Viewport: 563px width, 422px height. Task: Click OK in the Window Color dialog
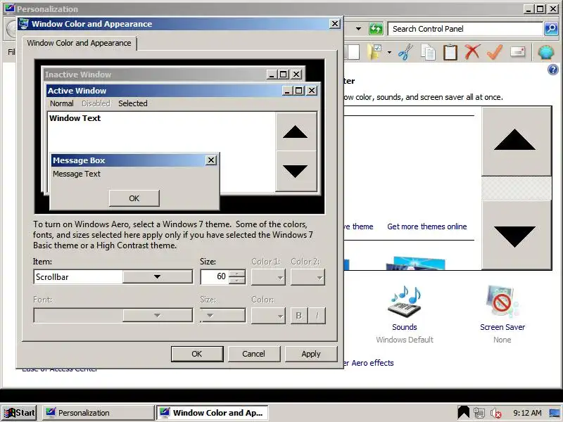[197, 354]
